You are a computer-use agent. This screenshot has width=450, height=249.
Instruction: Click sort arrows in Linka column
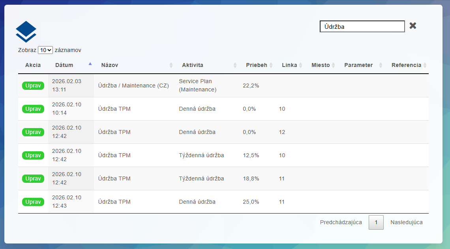tap(300, 65)
